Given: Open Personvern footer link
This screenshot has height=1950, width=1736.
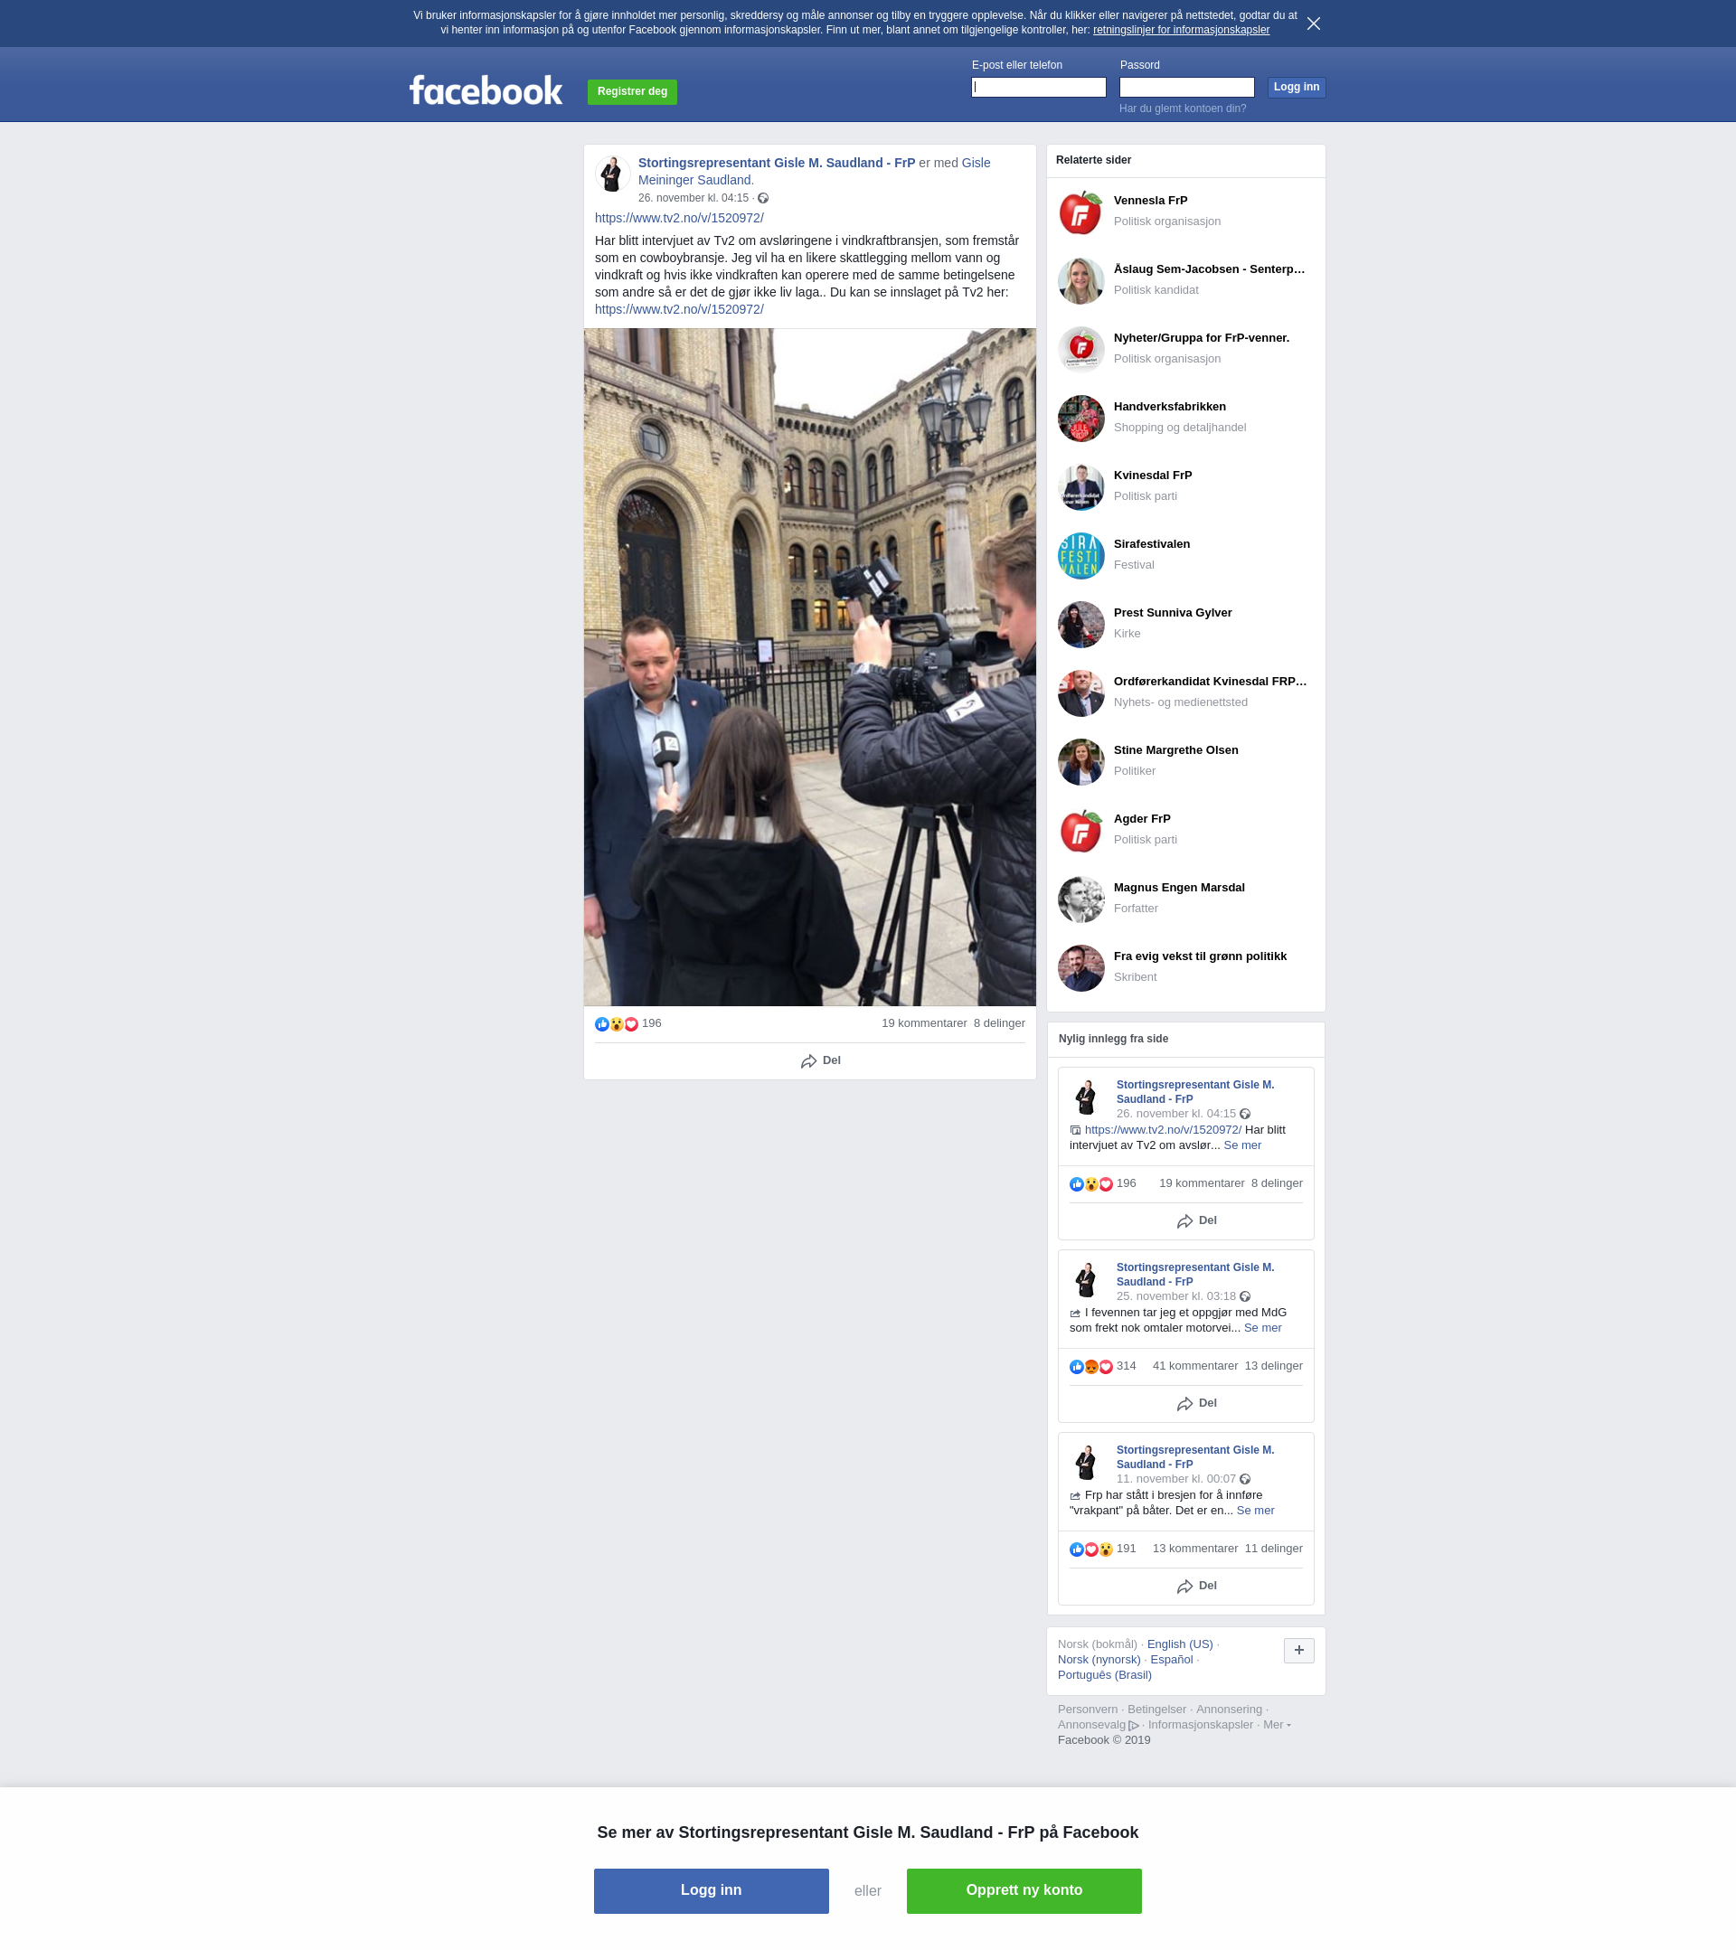Looking at the screenshot, I should (x=1087, y=1709).
